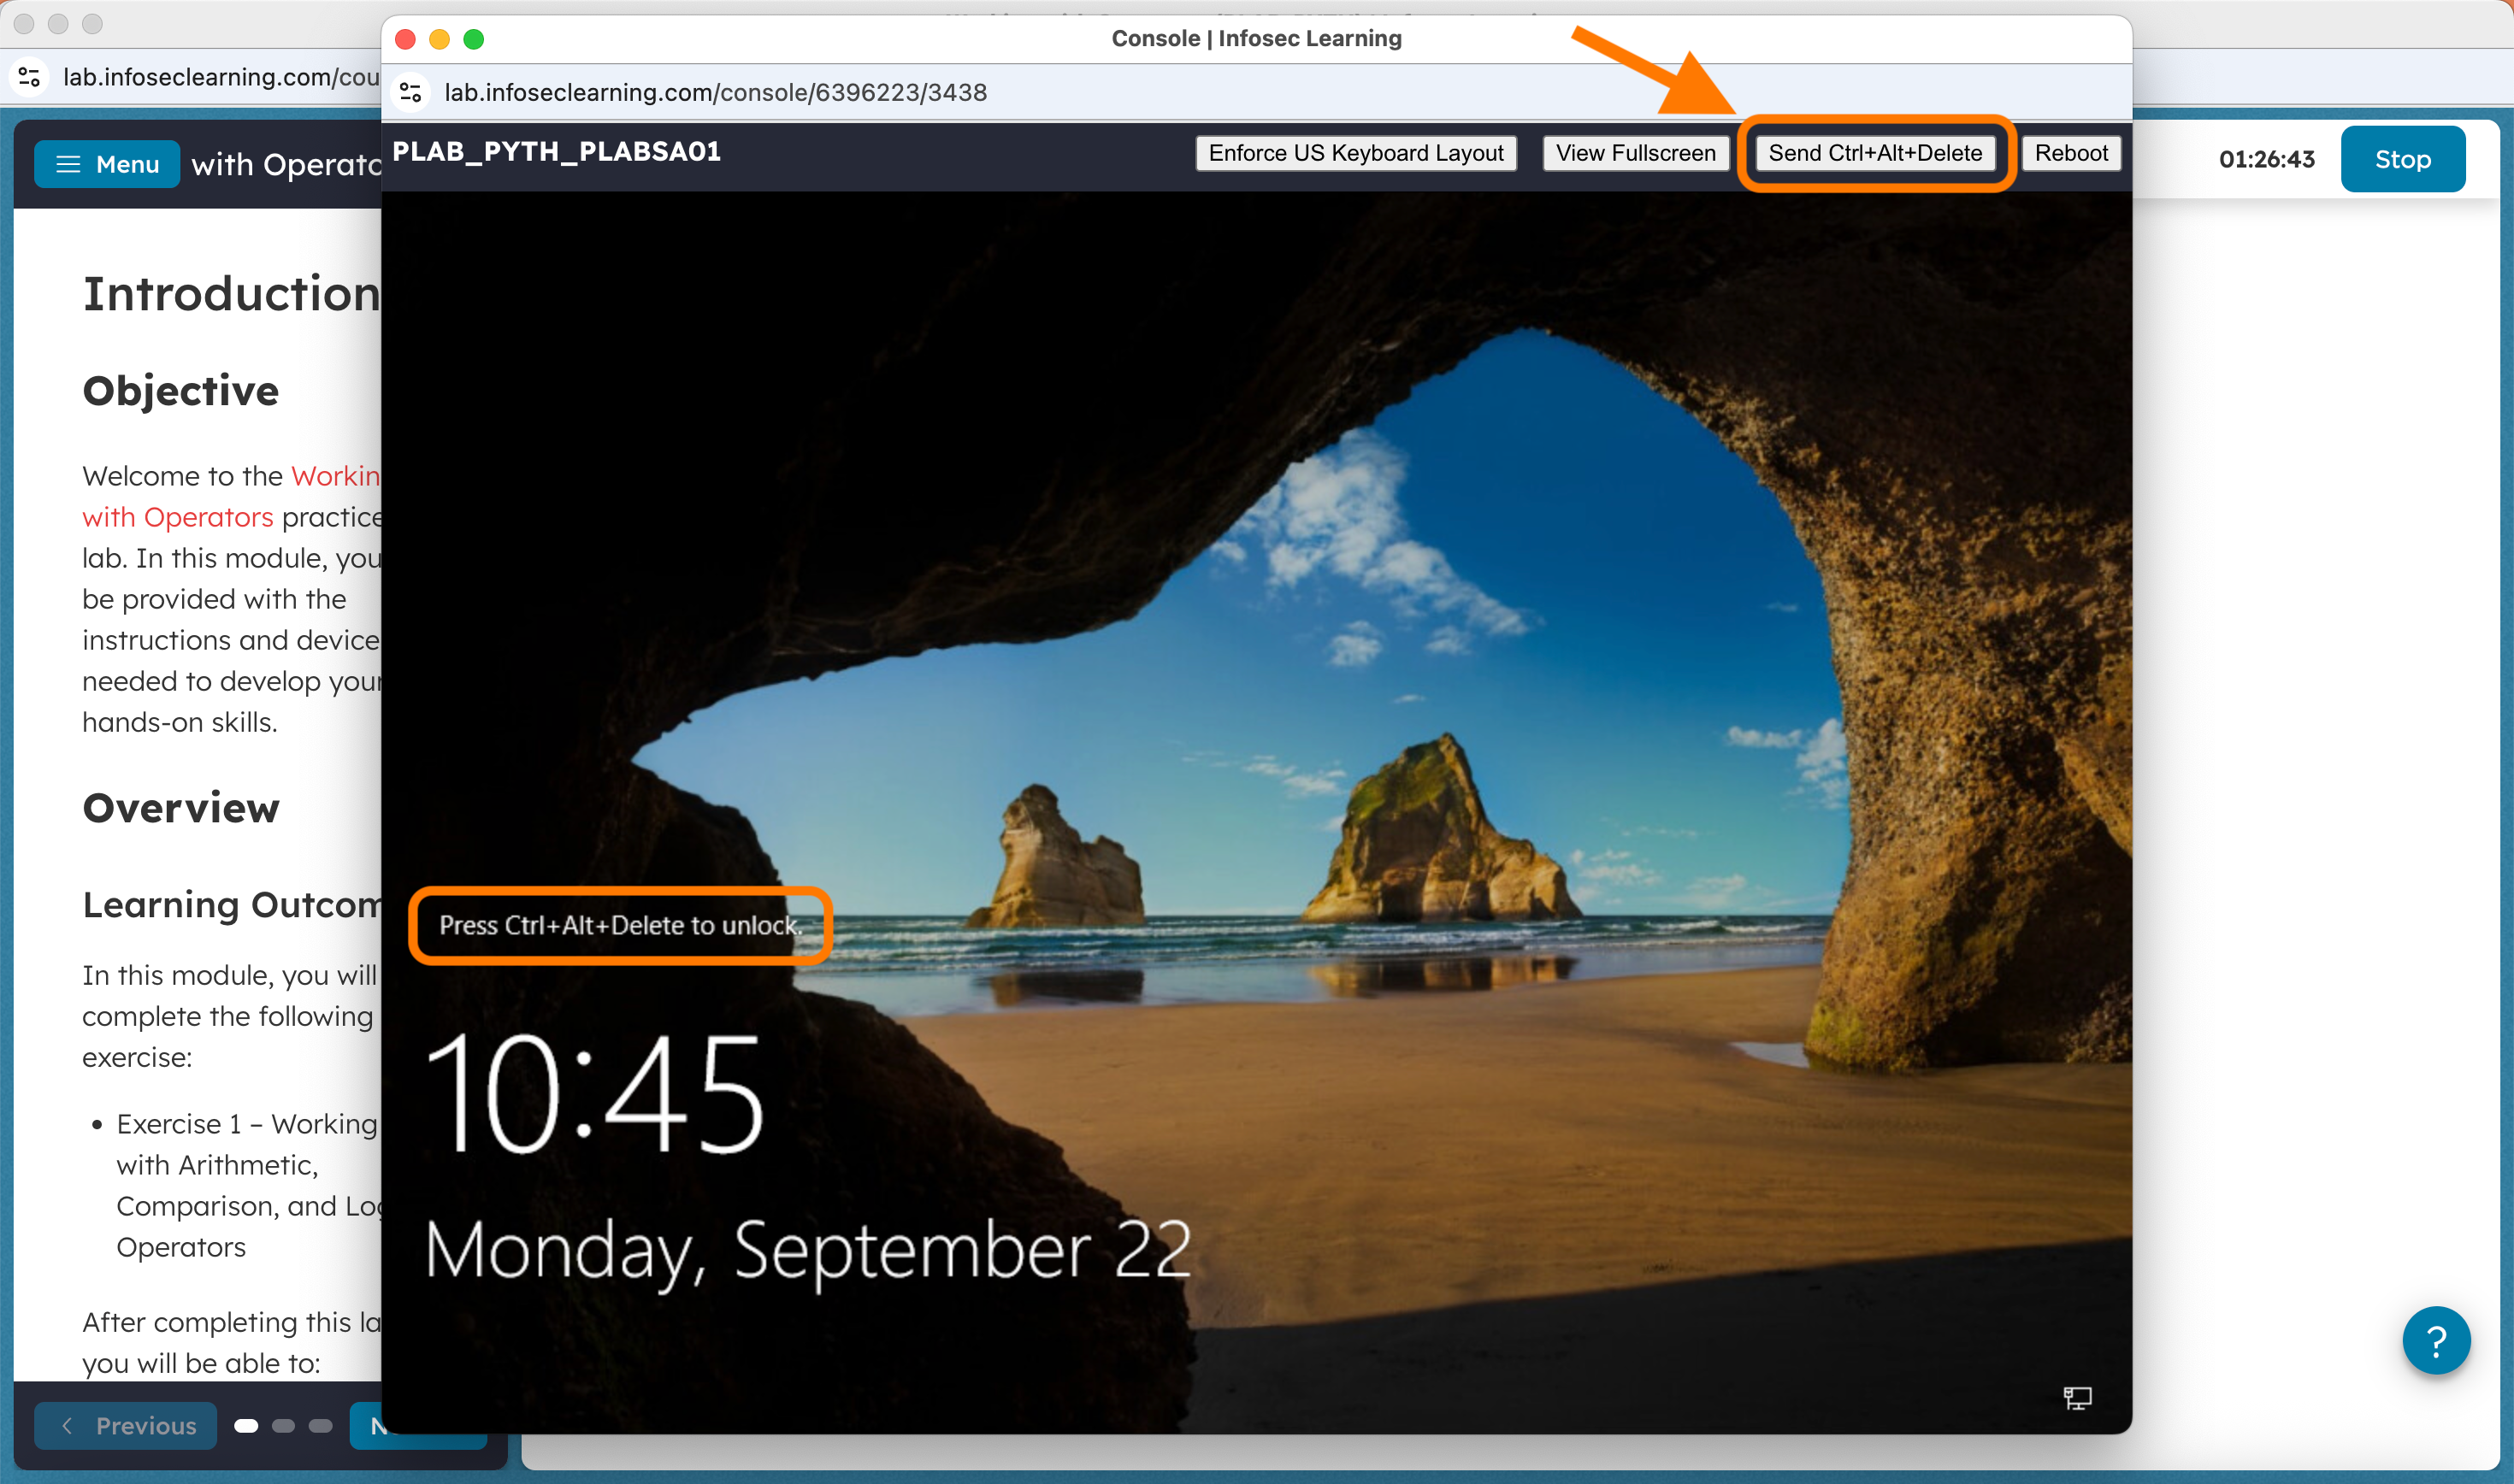Click the Overview heading
Viewport: 2514px width, 1484px height.
(181, 808)
